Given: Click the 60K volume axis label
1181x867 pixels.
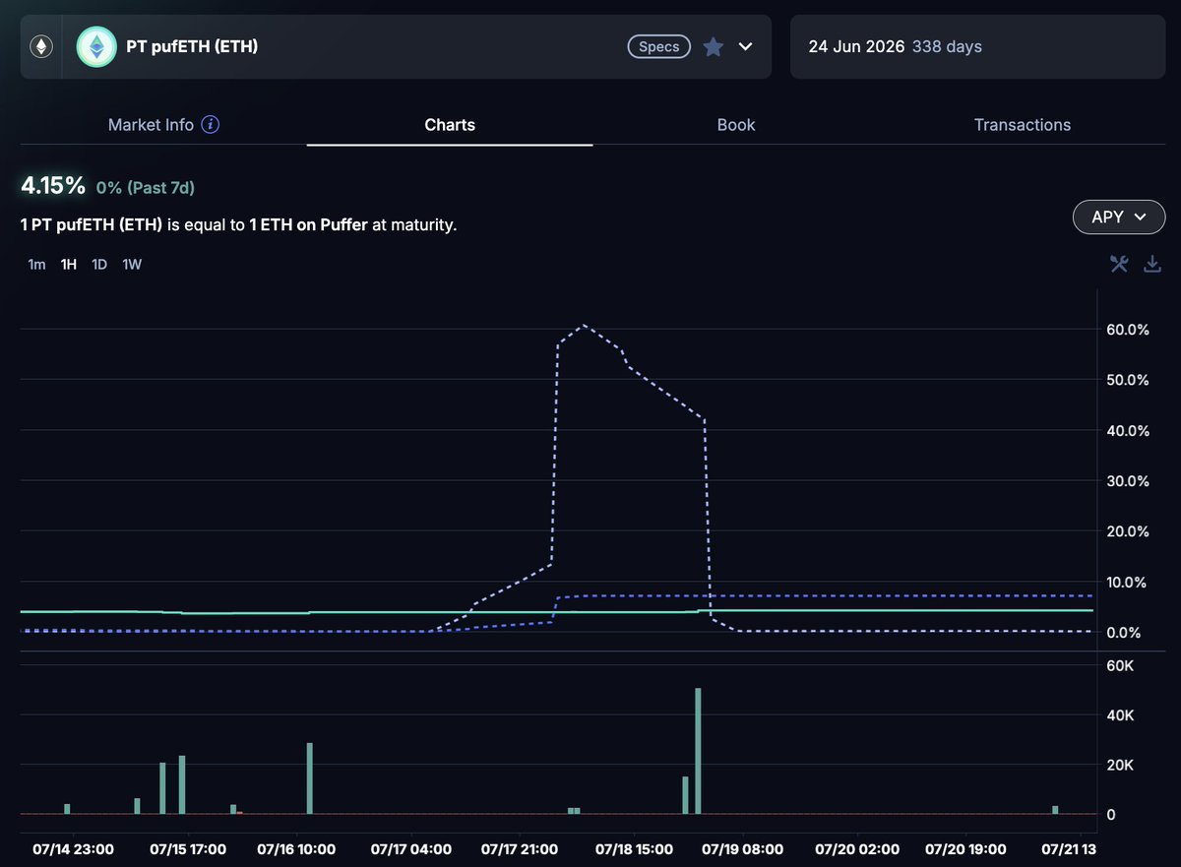Looking at the screenshot, I should click(1120, 665).
